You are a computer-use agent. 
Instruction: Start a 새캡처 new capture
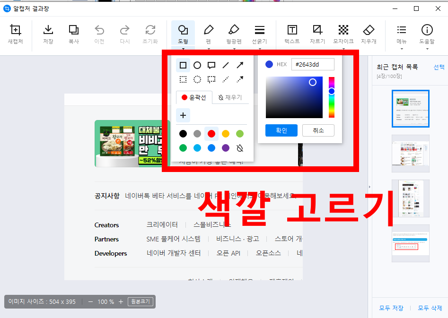coord(16,33)
